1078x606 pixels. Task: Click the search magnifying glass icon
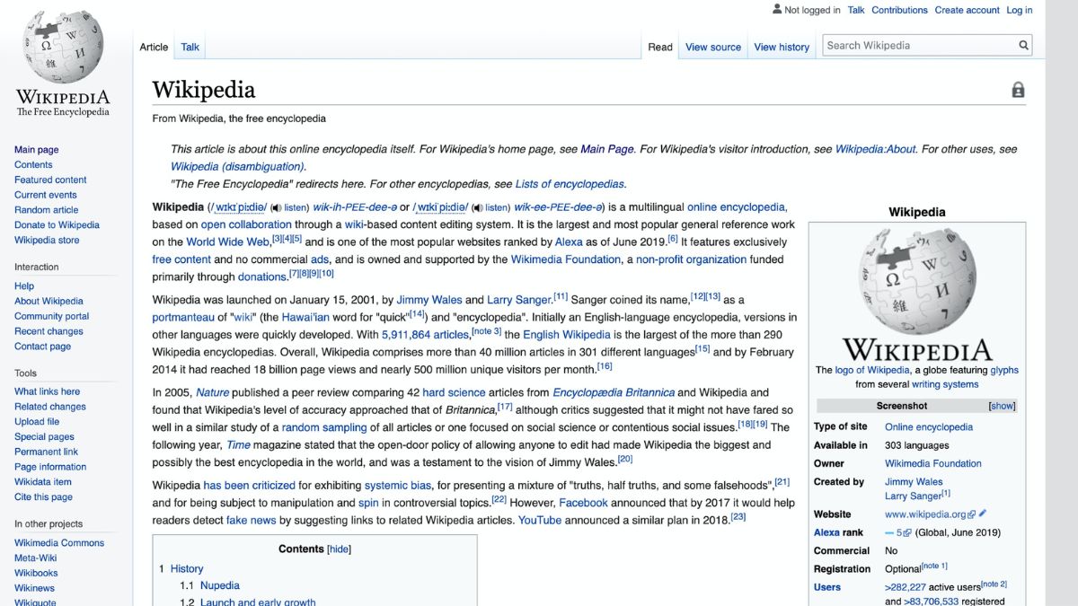coord(1023,45)
